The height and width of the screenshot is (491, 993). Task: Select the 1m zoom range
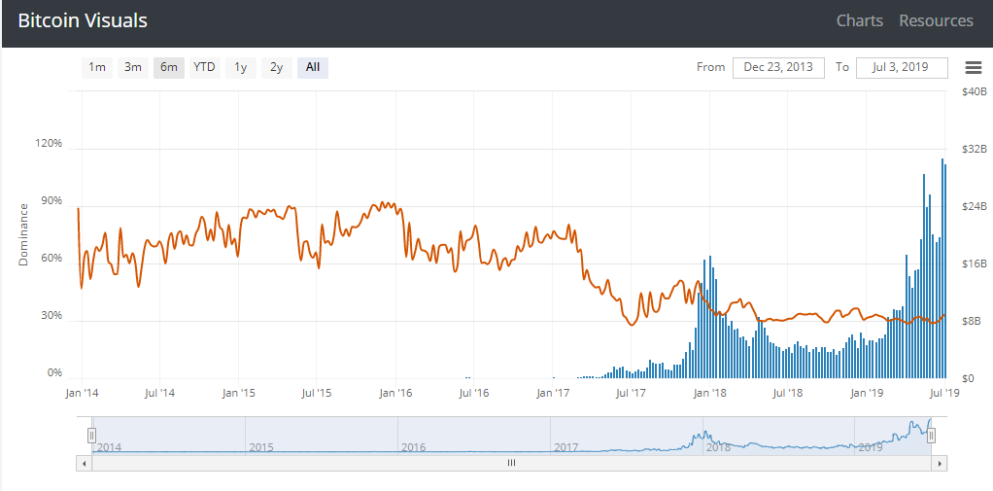tap(97, 67)
